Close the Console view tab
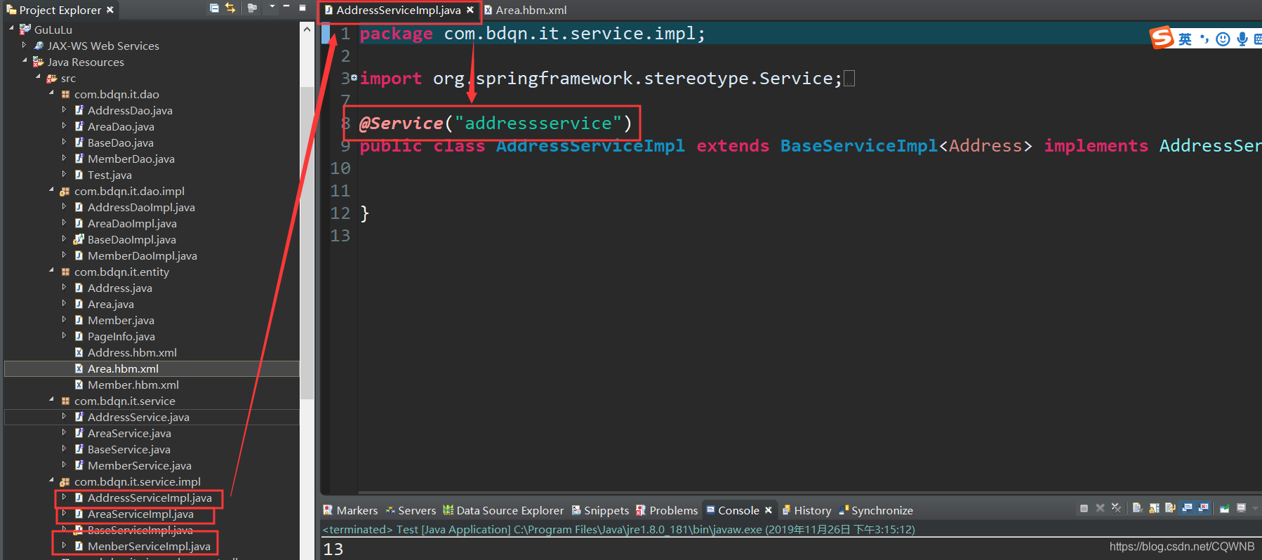The width and height of the screenshot is (1262, 560). pos(769,510)
